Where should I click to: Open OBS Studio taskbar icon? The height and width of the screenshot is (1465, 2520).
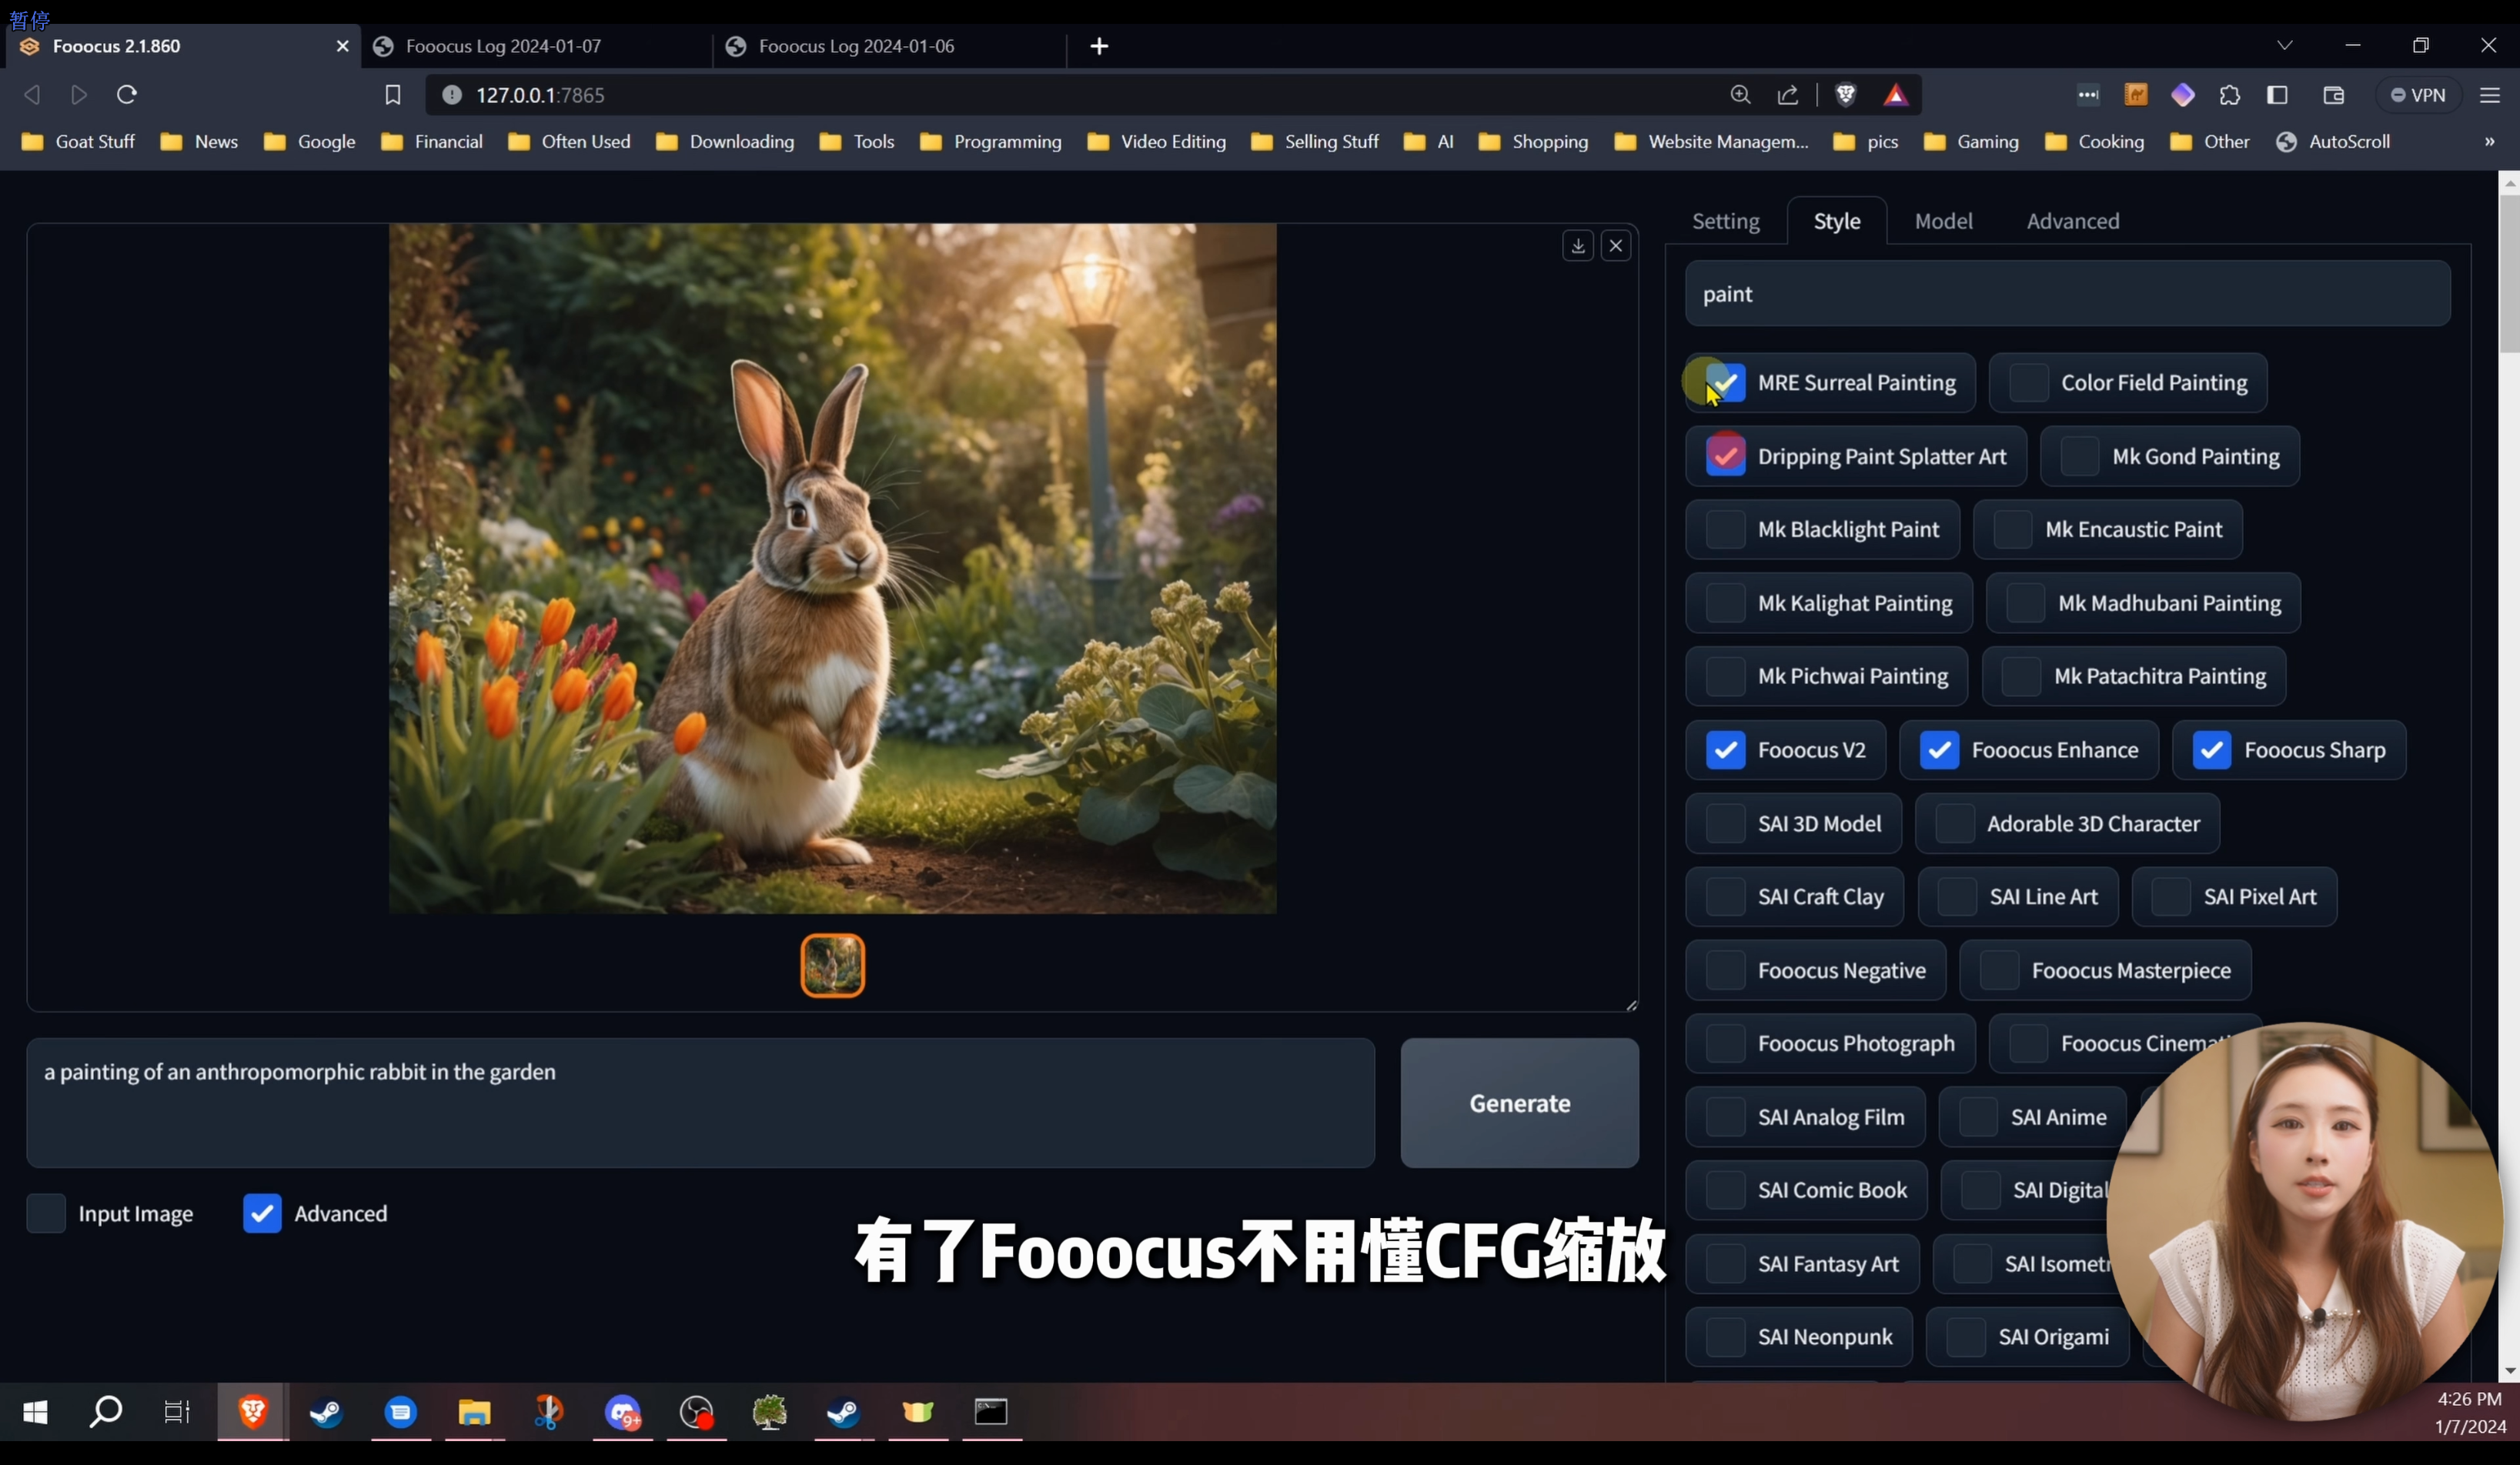pos(696,1412)
